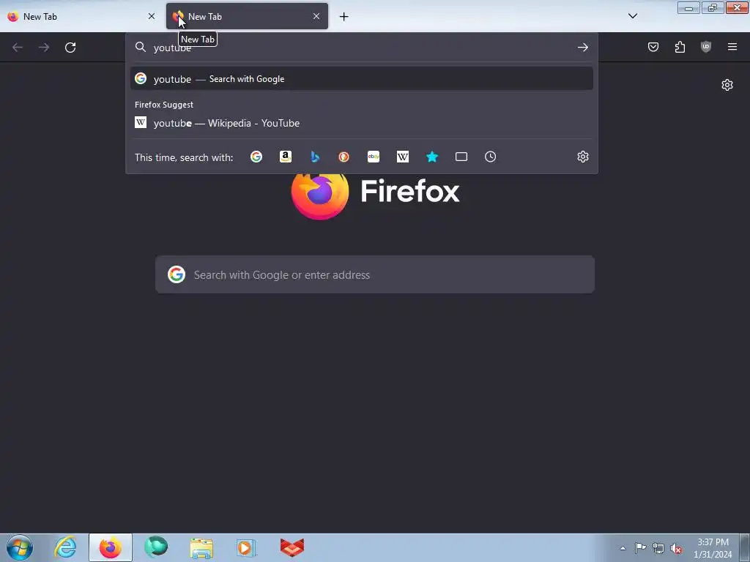This screenshot has height=562, width=750.
Task: Go back to previous page arrow
Action: [18, 48]
